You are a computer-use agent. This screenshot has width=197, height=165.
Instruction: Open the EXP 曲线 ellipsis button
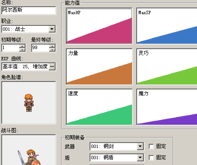pos(52,66)
